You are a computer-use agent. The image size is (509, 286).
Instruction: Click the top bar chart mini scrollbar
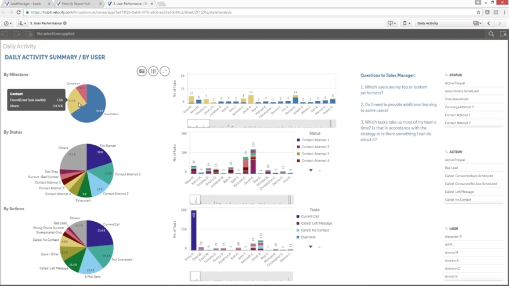262,123
